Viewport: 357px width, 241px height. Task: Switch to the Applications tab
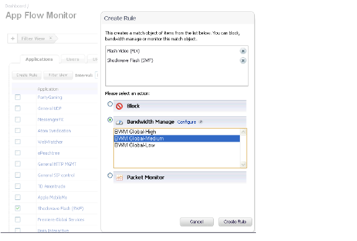pyautogui.click(x=39, y=60)
